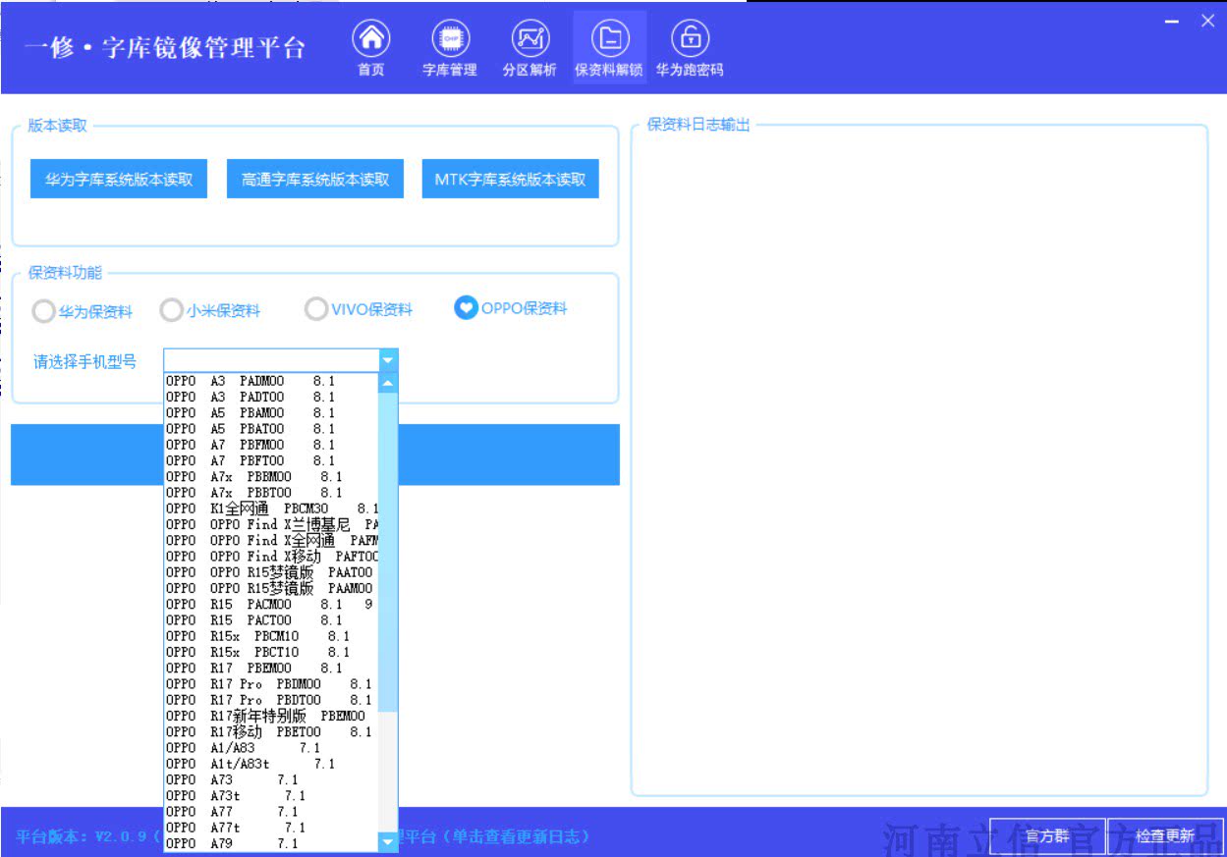Viewport: 1227px width, 857px height.
Task: Choose OPPO A7x PBBM00 8.1
Action: click(x=271, y=476)
